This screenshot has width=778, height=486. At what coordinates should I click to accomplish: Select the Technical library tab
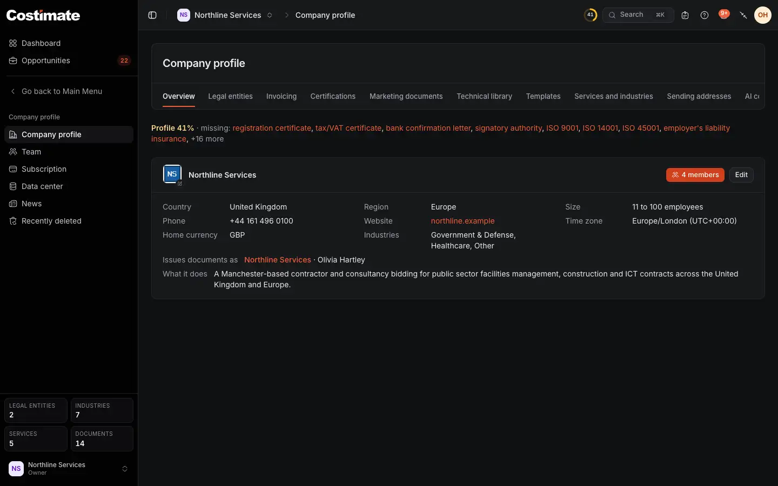pos(484,96)
